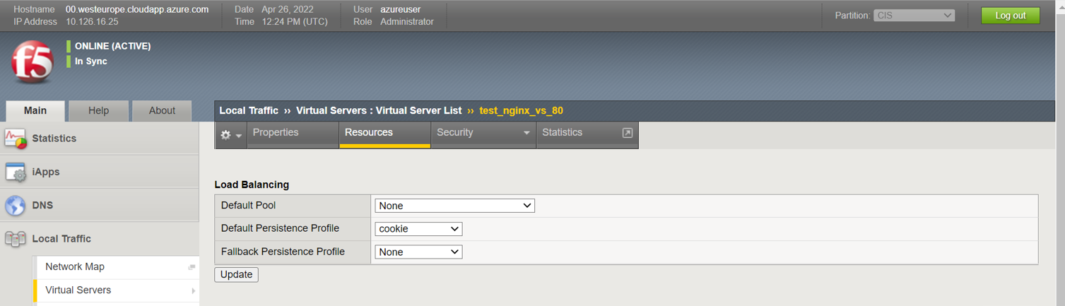
Task: Open DNS section in sidebar
Action: [99, 205]
